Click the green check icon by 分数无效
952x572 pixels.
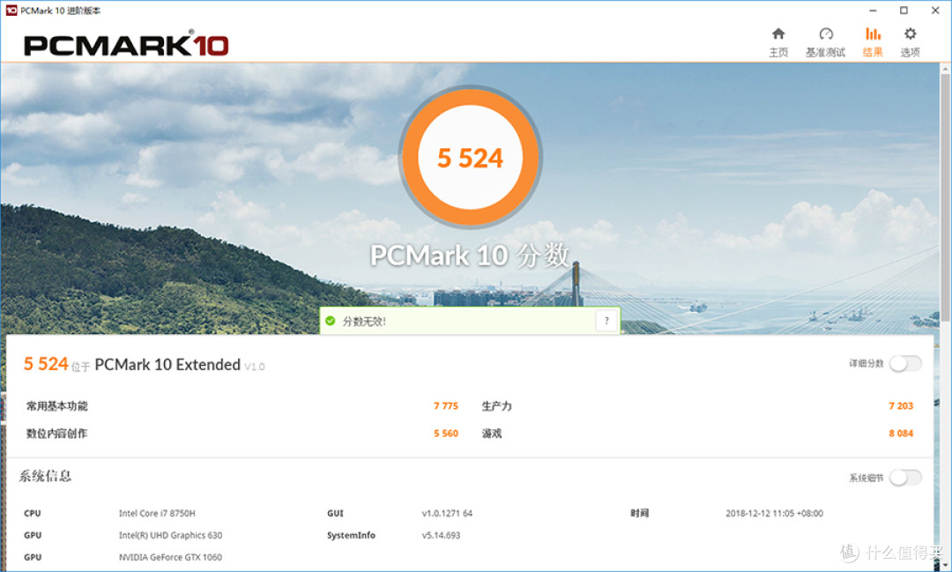click(331, 321)
